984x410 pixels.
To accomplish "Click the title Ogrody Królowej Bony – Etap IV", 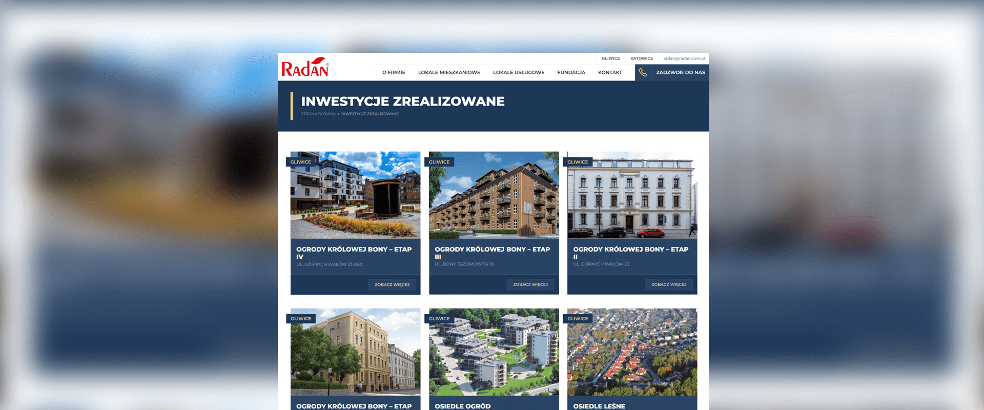I will pyautogui.click(x=354, y=253).
